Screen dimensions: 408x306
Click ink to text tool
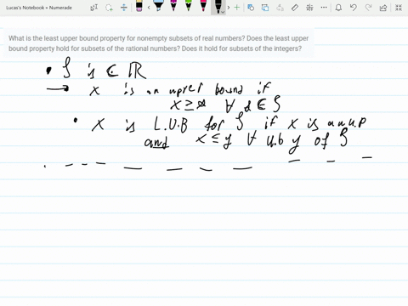[x=265, y=8]
